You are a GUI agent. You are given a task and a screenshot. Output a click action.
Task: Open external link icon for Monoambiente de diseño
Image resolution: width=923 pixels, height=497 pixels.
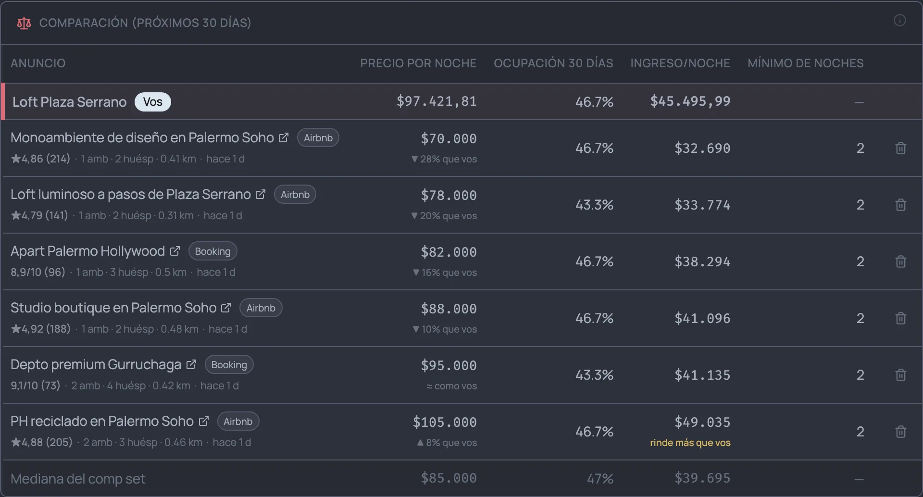click(x=284, y=137)
